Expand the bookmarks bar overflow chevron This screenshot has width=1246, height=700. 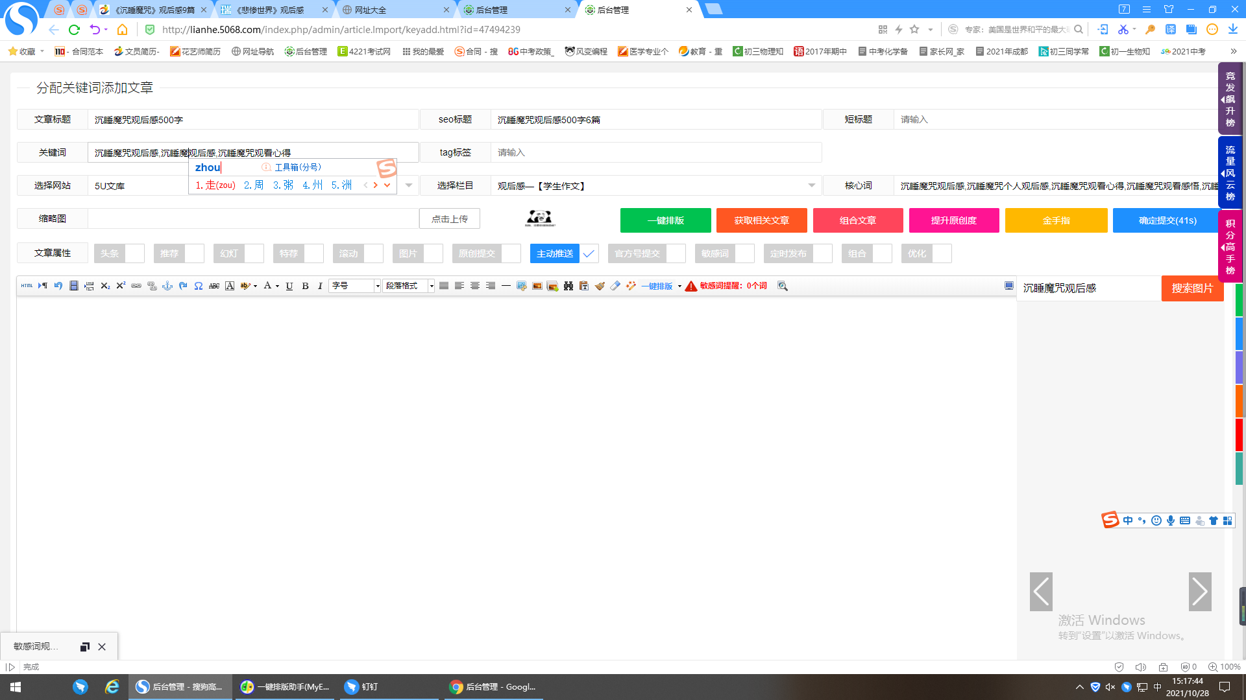(1234, 51)
